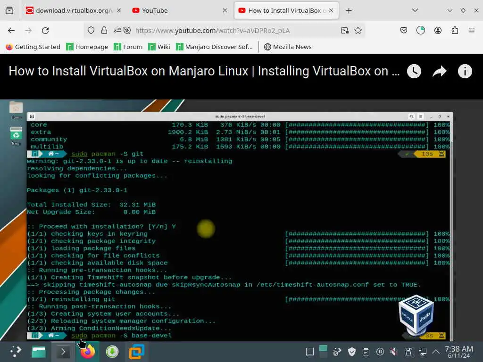The width and height of the screenshot is (483, 362).
Task: Select the How to Install VirtualBox tab
Action: [x=286, y=11]
